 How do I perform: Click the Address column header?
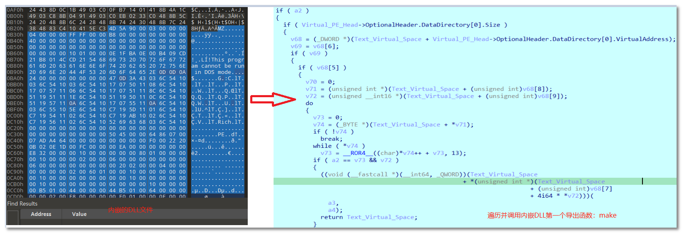[41, 214]
